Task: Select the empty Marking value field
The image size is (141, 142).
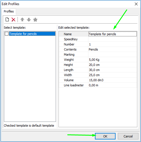Action: pos(112,55)
